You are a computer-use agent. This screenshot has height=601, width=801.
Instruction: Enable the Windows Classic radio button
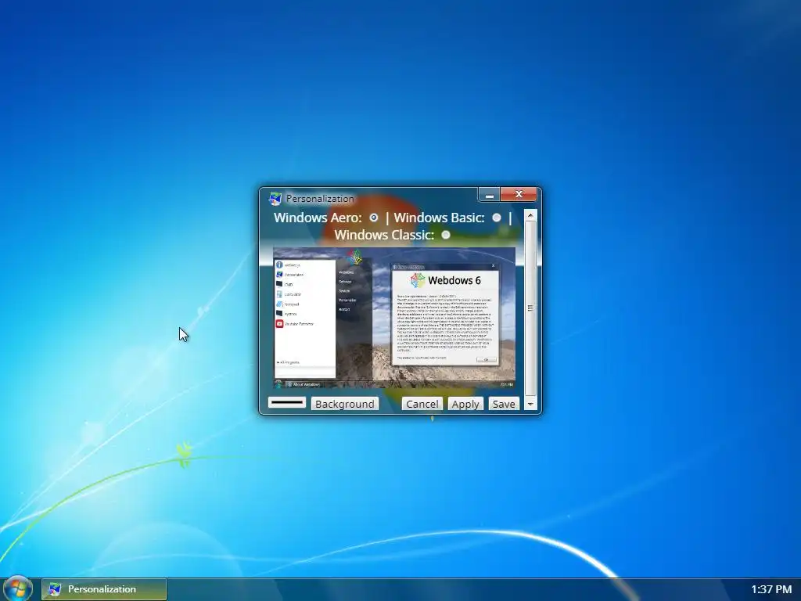tap(446, 235)
